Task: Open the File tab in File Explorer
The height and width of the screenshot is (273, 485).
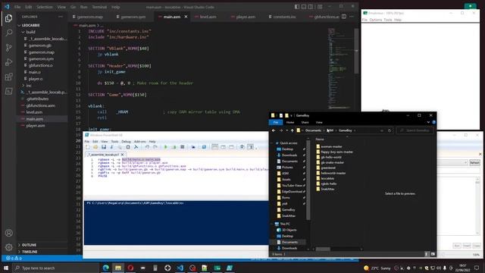Action: (x=276, y=122)
